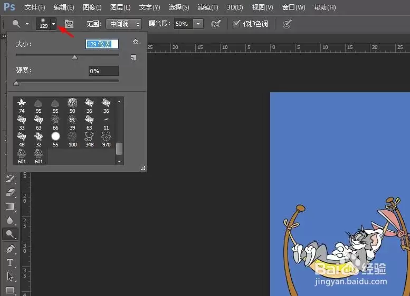Select the Blur drop tool

(10, 220)
